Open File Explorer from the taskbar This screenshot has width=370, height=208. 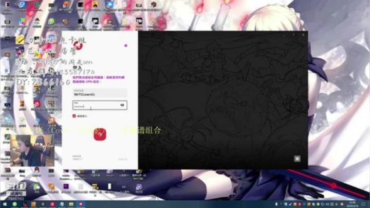coord(71,204)
